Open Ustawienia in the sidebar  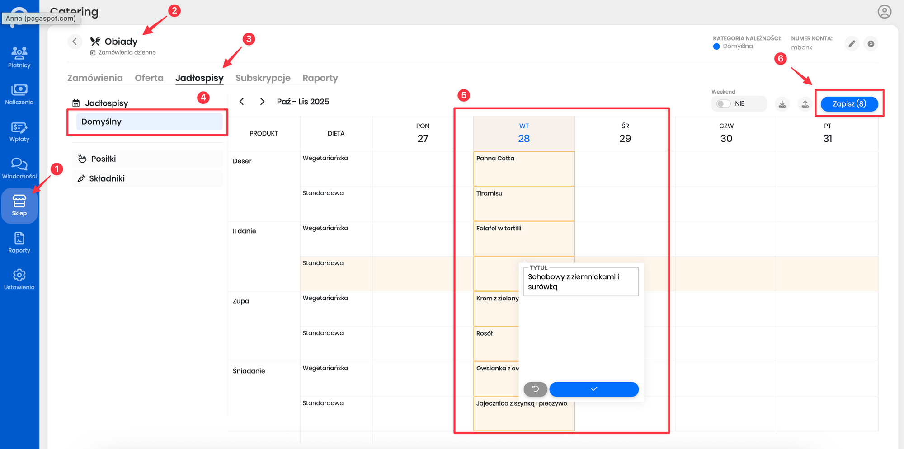point(19,279)
